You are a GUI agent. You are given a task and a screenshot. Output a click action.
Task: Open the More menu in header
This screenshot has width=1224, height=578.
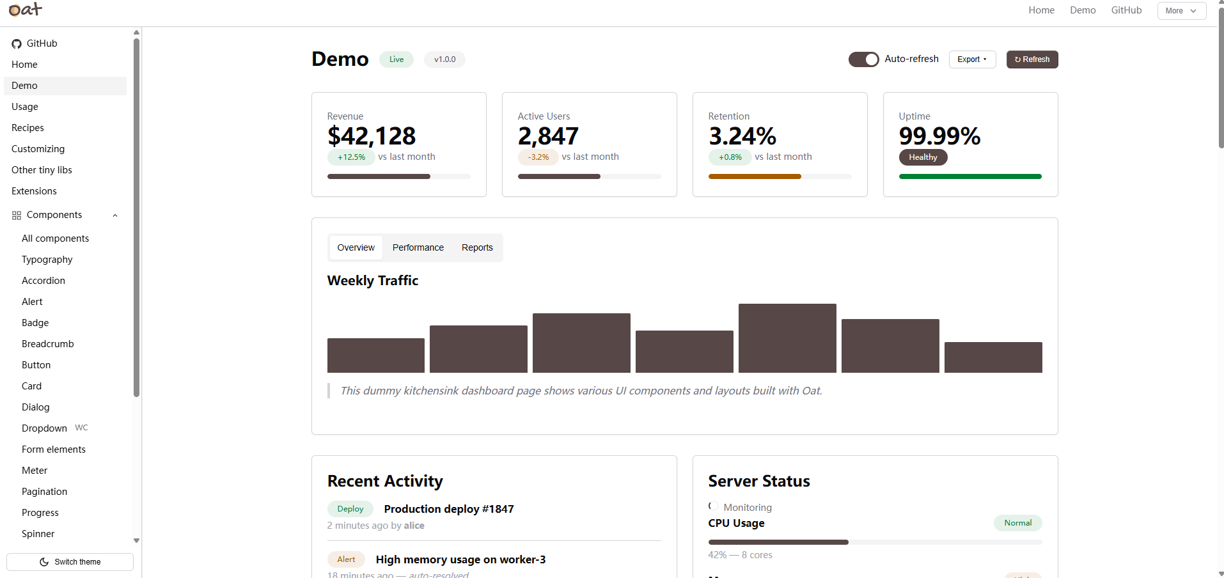tap(1181, 11)
